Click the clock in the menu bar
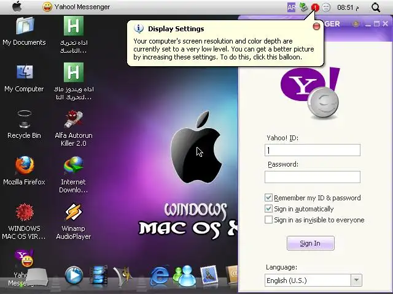 click(348, 7)
